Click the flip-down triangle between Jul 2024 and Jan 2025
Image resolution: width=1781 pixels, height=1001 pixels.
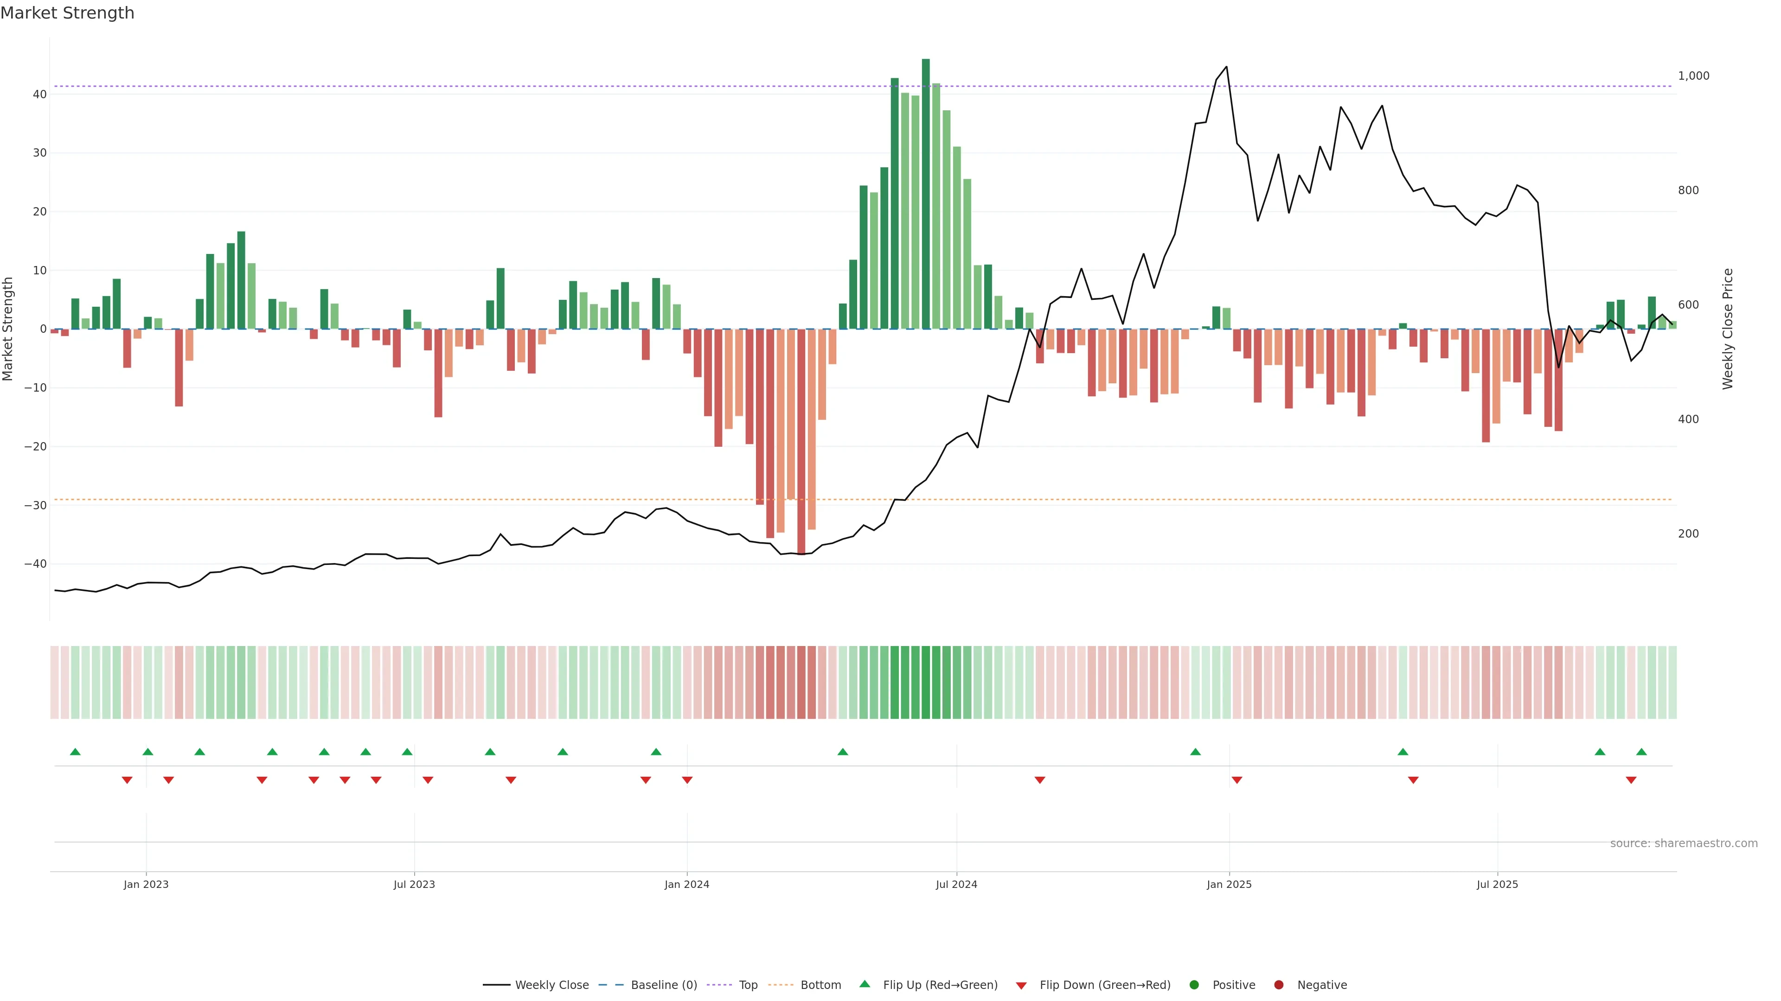click(x=1039, y=780)
